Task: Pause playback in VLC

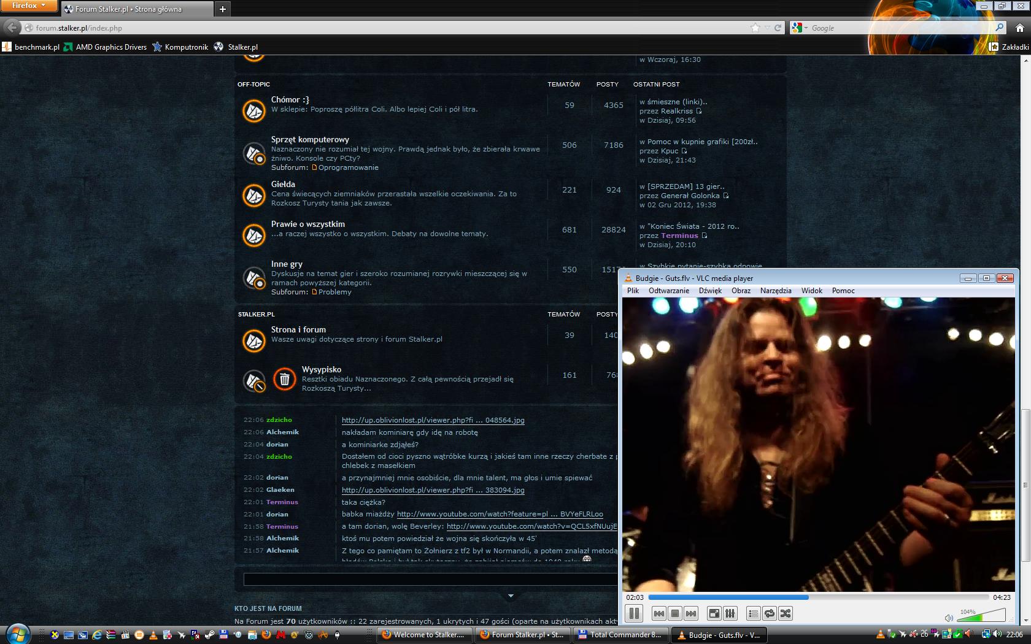Action: coord(634,613)
